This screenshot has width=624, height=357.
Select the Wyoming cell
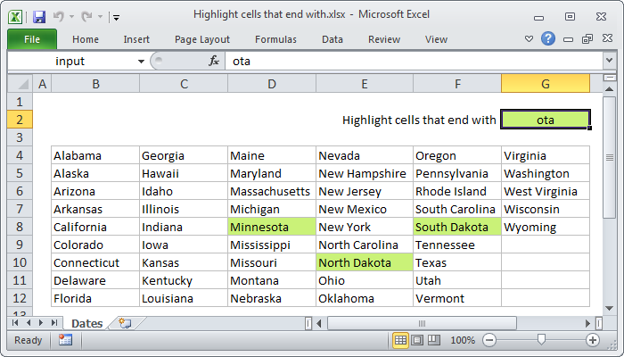point(546,227)
